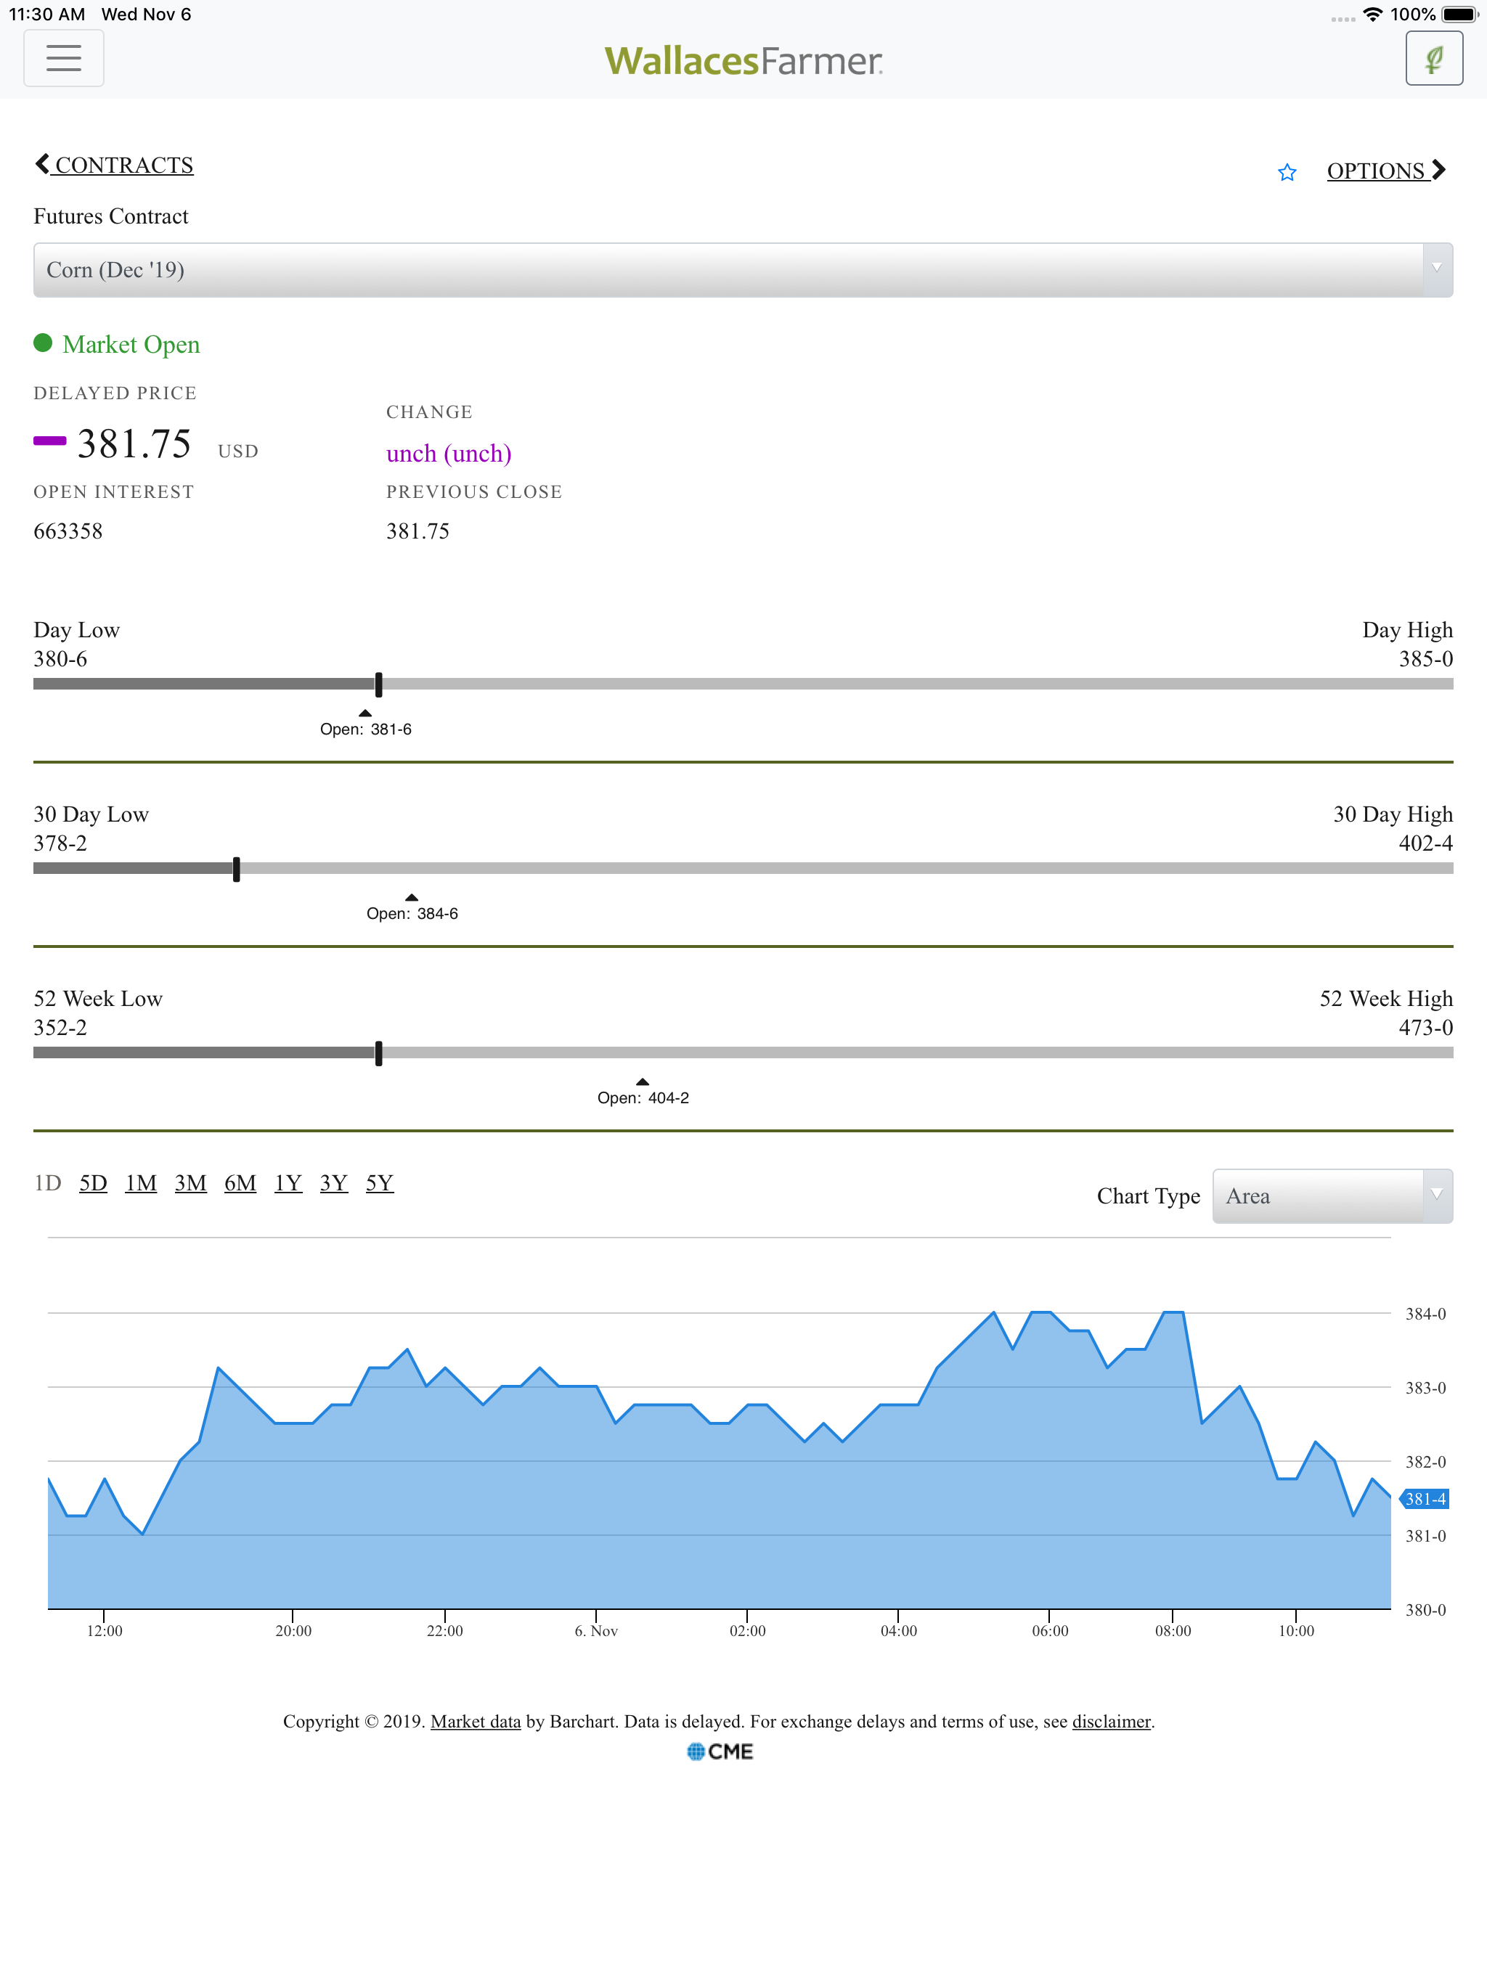Click the Day High value 385-0
Image resolution: width=1487 pixels, height=1983 pixels.
click(1426, 659)
